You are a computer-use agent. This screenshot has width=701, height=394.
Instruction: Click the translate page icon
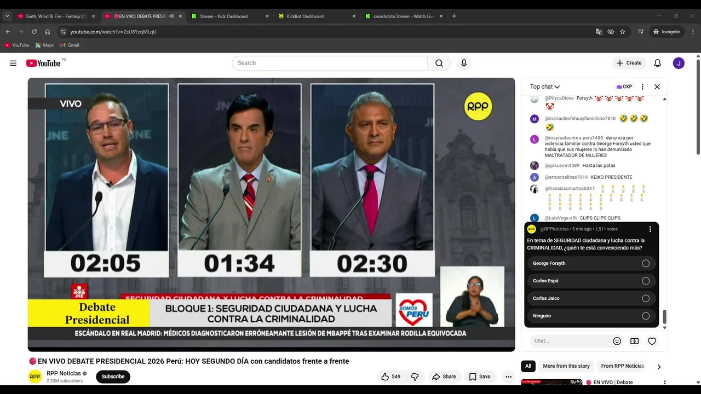[x=599, y=32]
